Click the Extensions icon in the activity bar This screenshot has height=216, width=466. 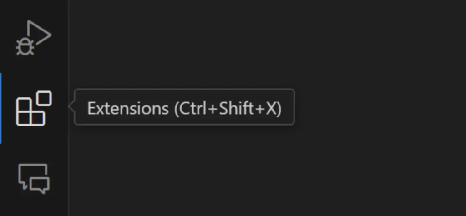pyautogui.click(x=33, y=108)
